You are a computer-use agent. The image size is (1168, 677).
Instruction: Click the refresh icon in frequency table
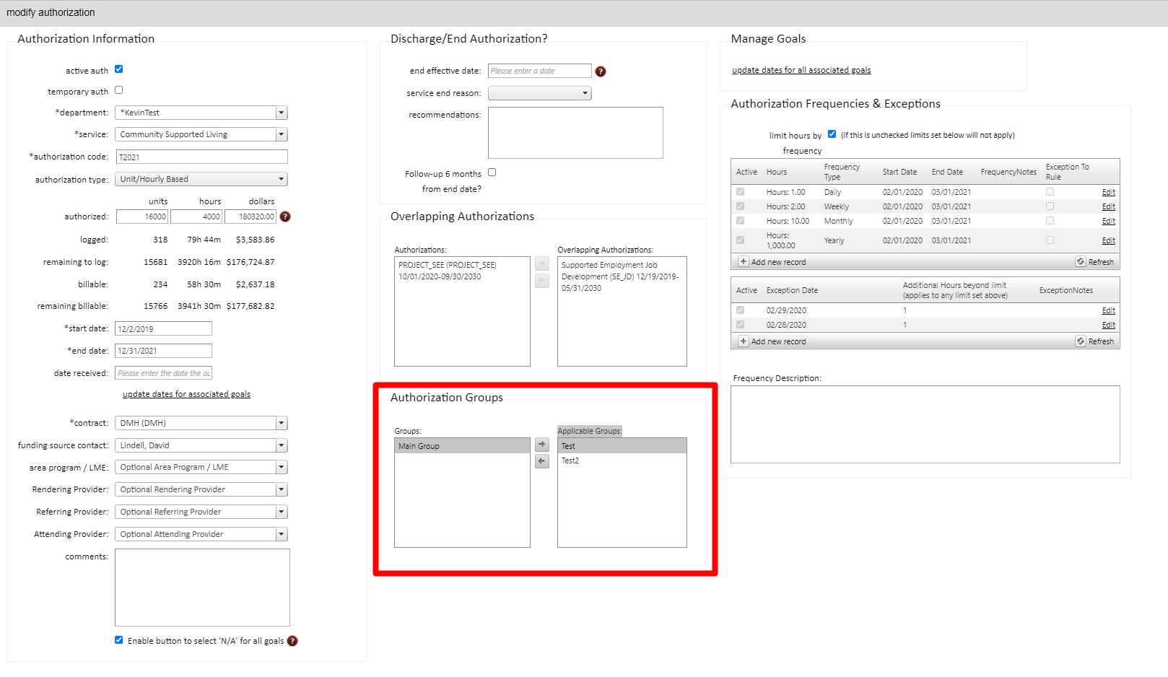[1081, 262]
